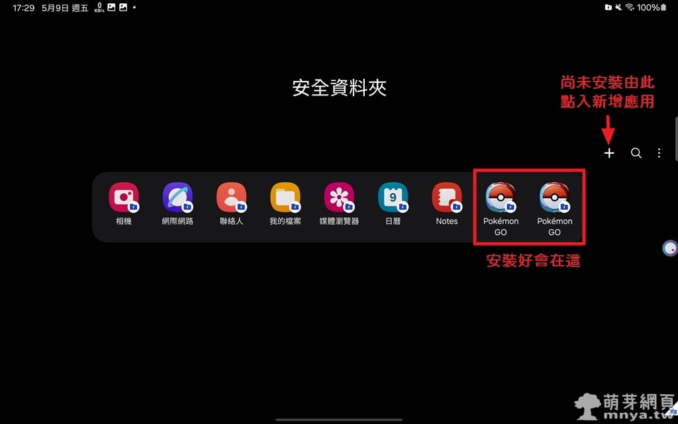Open the 日曆 calendar app

pos(393,197)
